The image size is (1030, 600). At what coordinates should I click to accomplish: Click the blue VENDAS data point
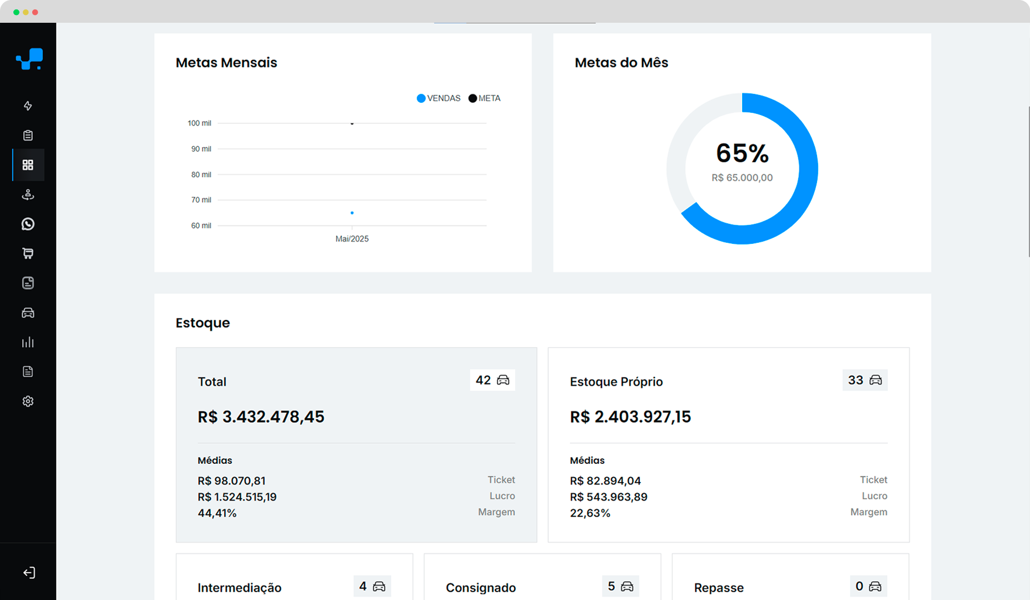pyautogui.click(x=352, y=213)
